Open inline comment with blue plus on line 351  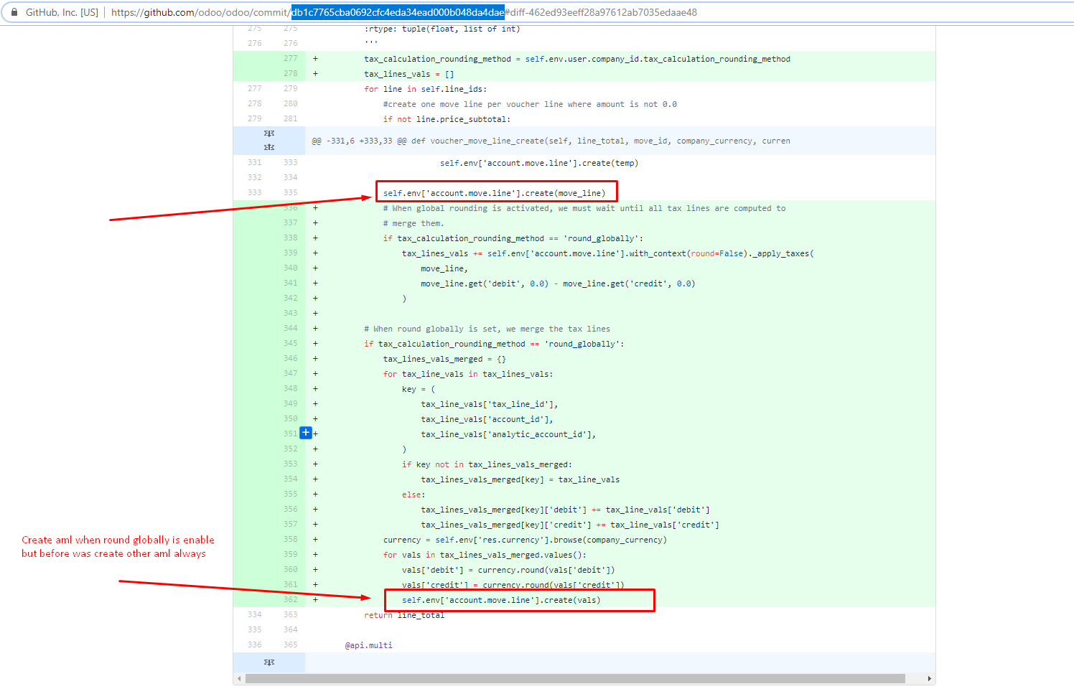tap(306, 433)
